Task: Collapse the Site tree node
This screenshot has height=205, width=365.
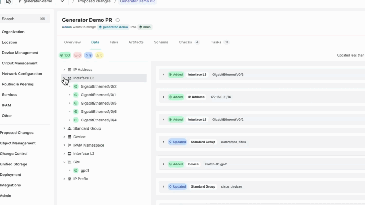Action: [64, 162]
